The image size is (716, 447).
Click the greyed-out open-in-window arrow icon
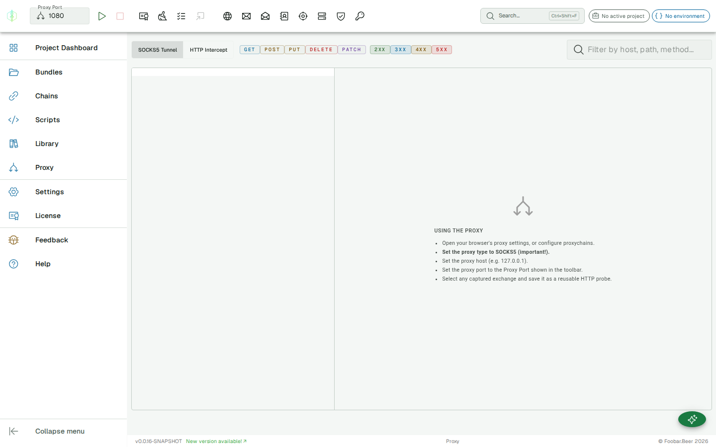[200, 16]
